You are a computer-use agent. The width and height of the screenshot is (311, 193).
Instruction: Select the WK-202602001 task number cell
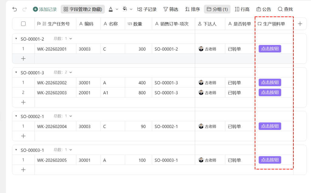[55, 49]
